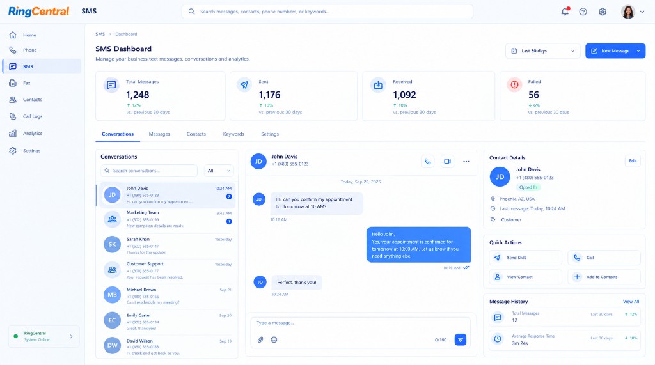Screen dimensions: 655x365
Task: Open the notifications bell
Action: pyautogui.click(x=565, y=12)
